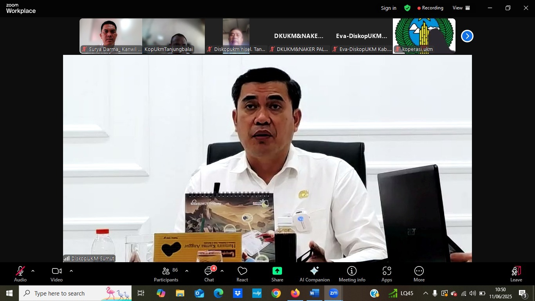Open the Chat panel

point(209,274)
